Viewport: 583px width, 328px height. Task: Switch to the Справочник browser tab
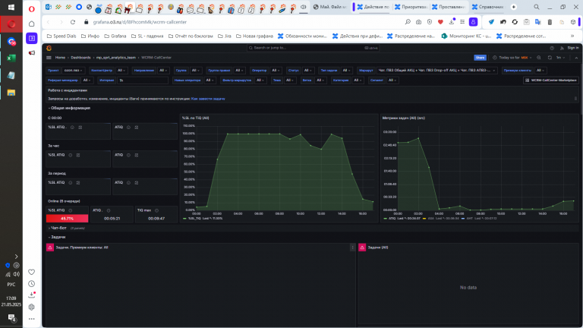[489, 7]
